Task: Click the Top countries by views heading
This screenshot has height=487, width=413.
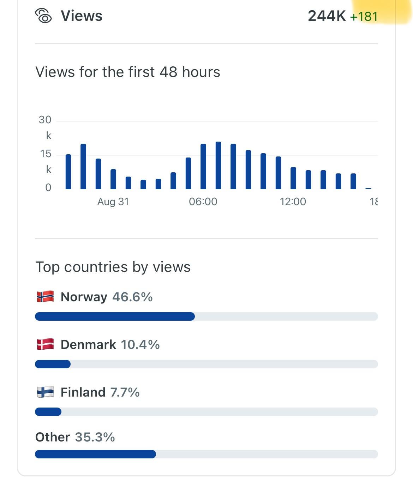Action: [x=113, y=267]
